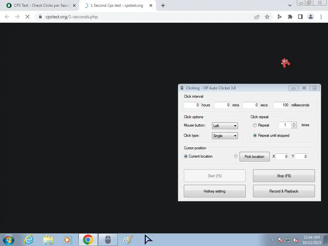
Task: Select Repeat until stopped radio button
Action: point(255,135)
